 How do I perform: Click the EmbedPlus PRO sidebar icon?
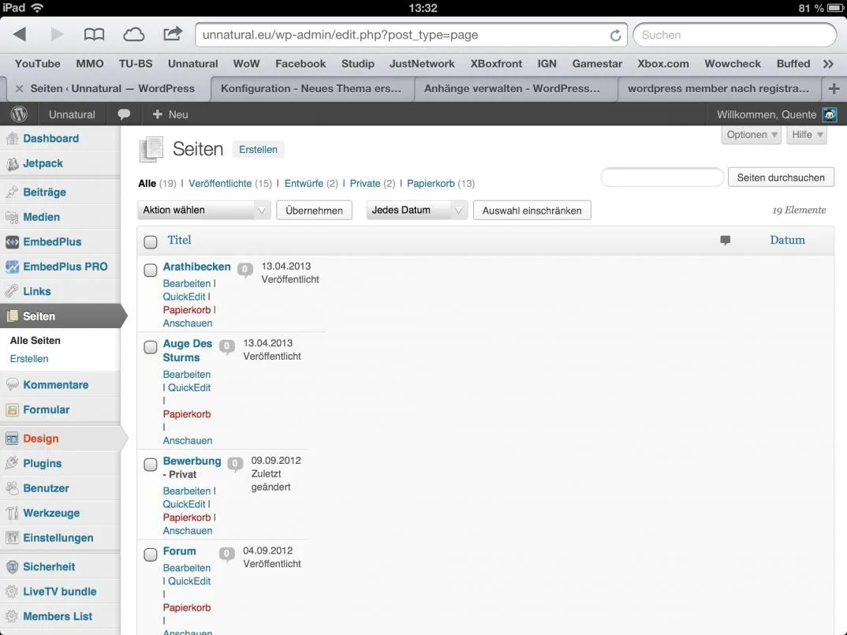(12, 267)
